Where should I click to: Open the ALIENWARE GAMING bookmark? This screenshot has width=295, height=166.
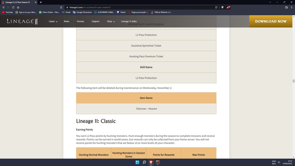[x=104, y=12]
